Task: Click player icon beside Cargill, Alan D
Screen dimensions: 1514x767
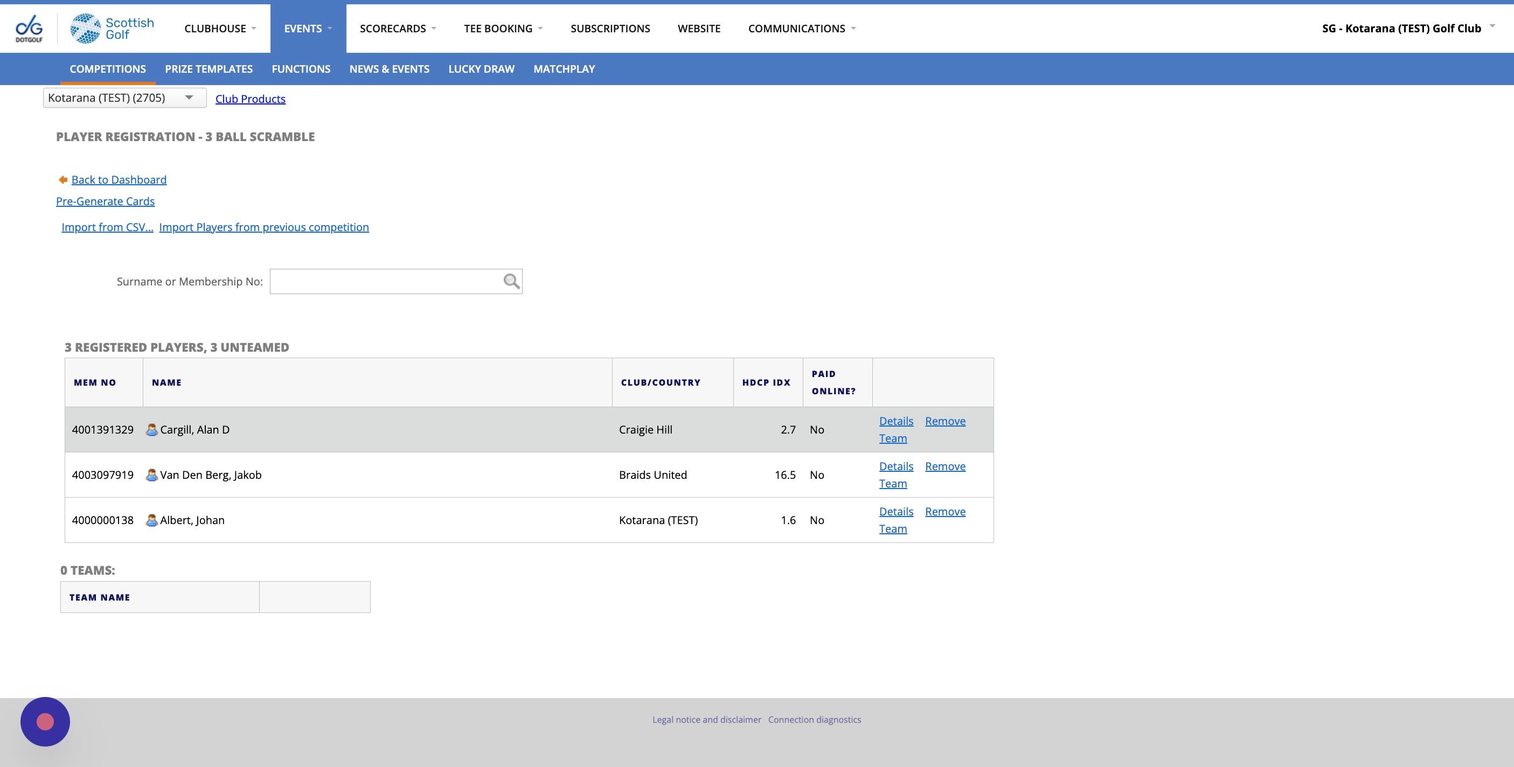Action: coord(151,430)
